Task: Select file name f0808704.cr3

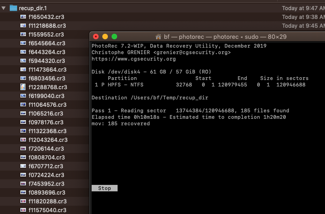Action: (47, 158)
